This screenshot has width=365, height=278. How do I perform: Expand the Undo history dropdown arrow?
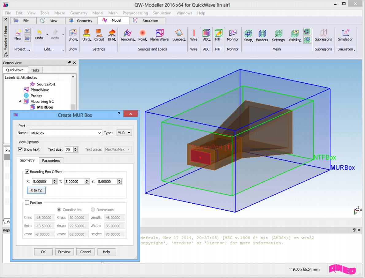[47, 34]
